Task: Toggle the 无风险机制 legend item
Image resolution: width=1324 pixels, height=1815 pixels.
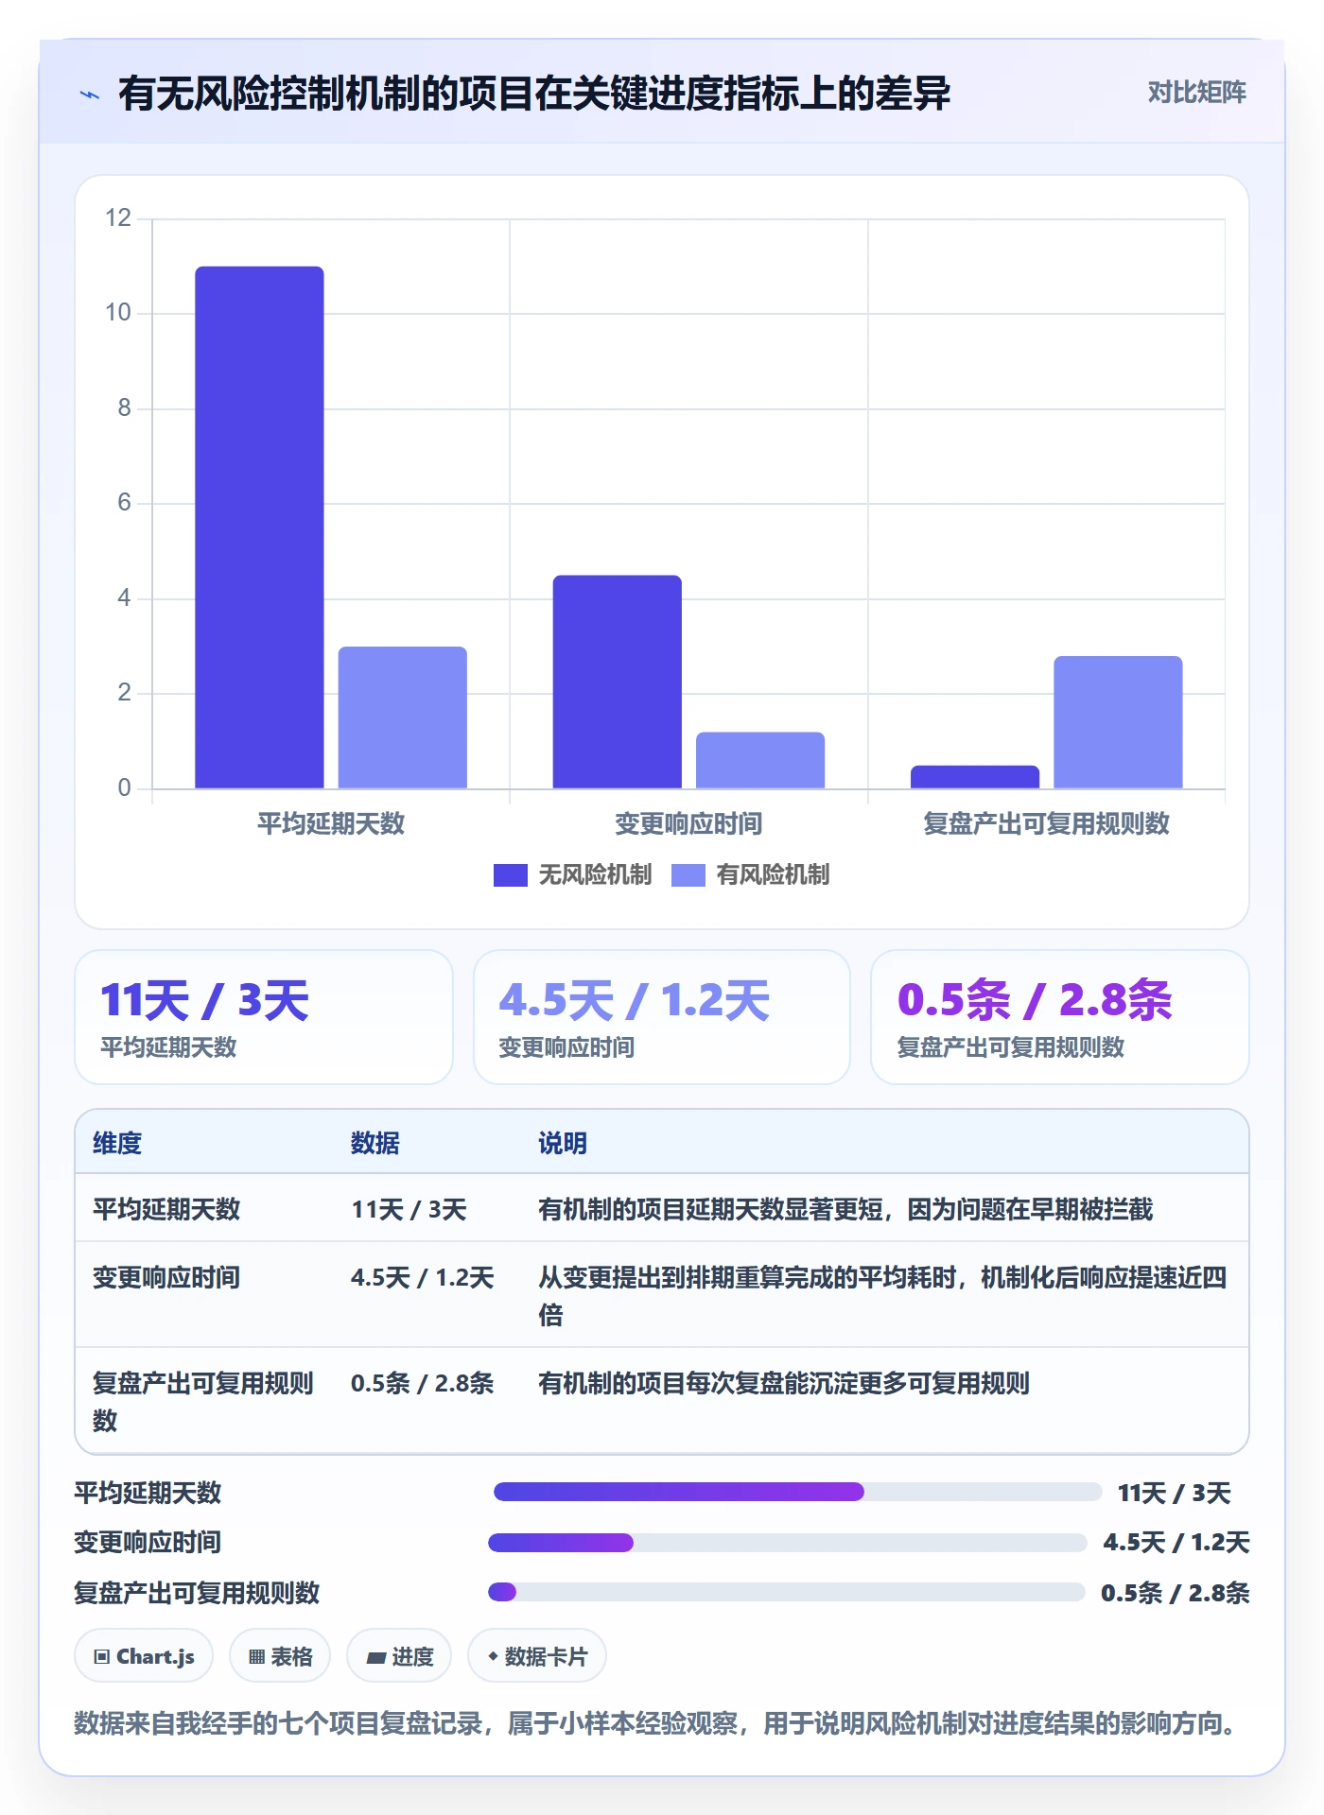Action: click(x=572, y=875)
